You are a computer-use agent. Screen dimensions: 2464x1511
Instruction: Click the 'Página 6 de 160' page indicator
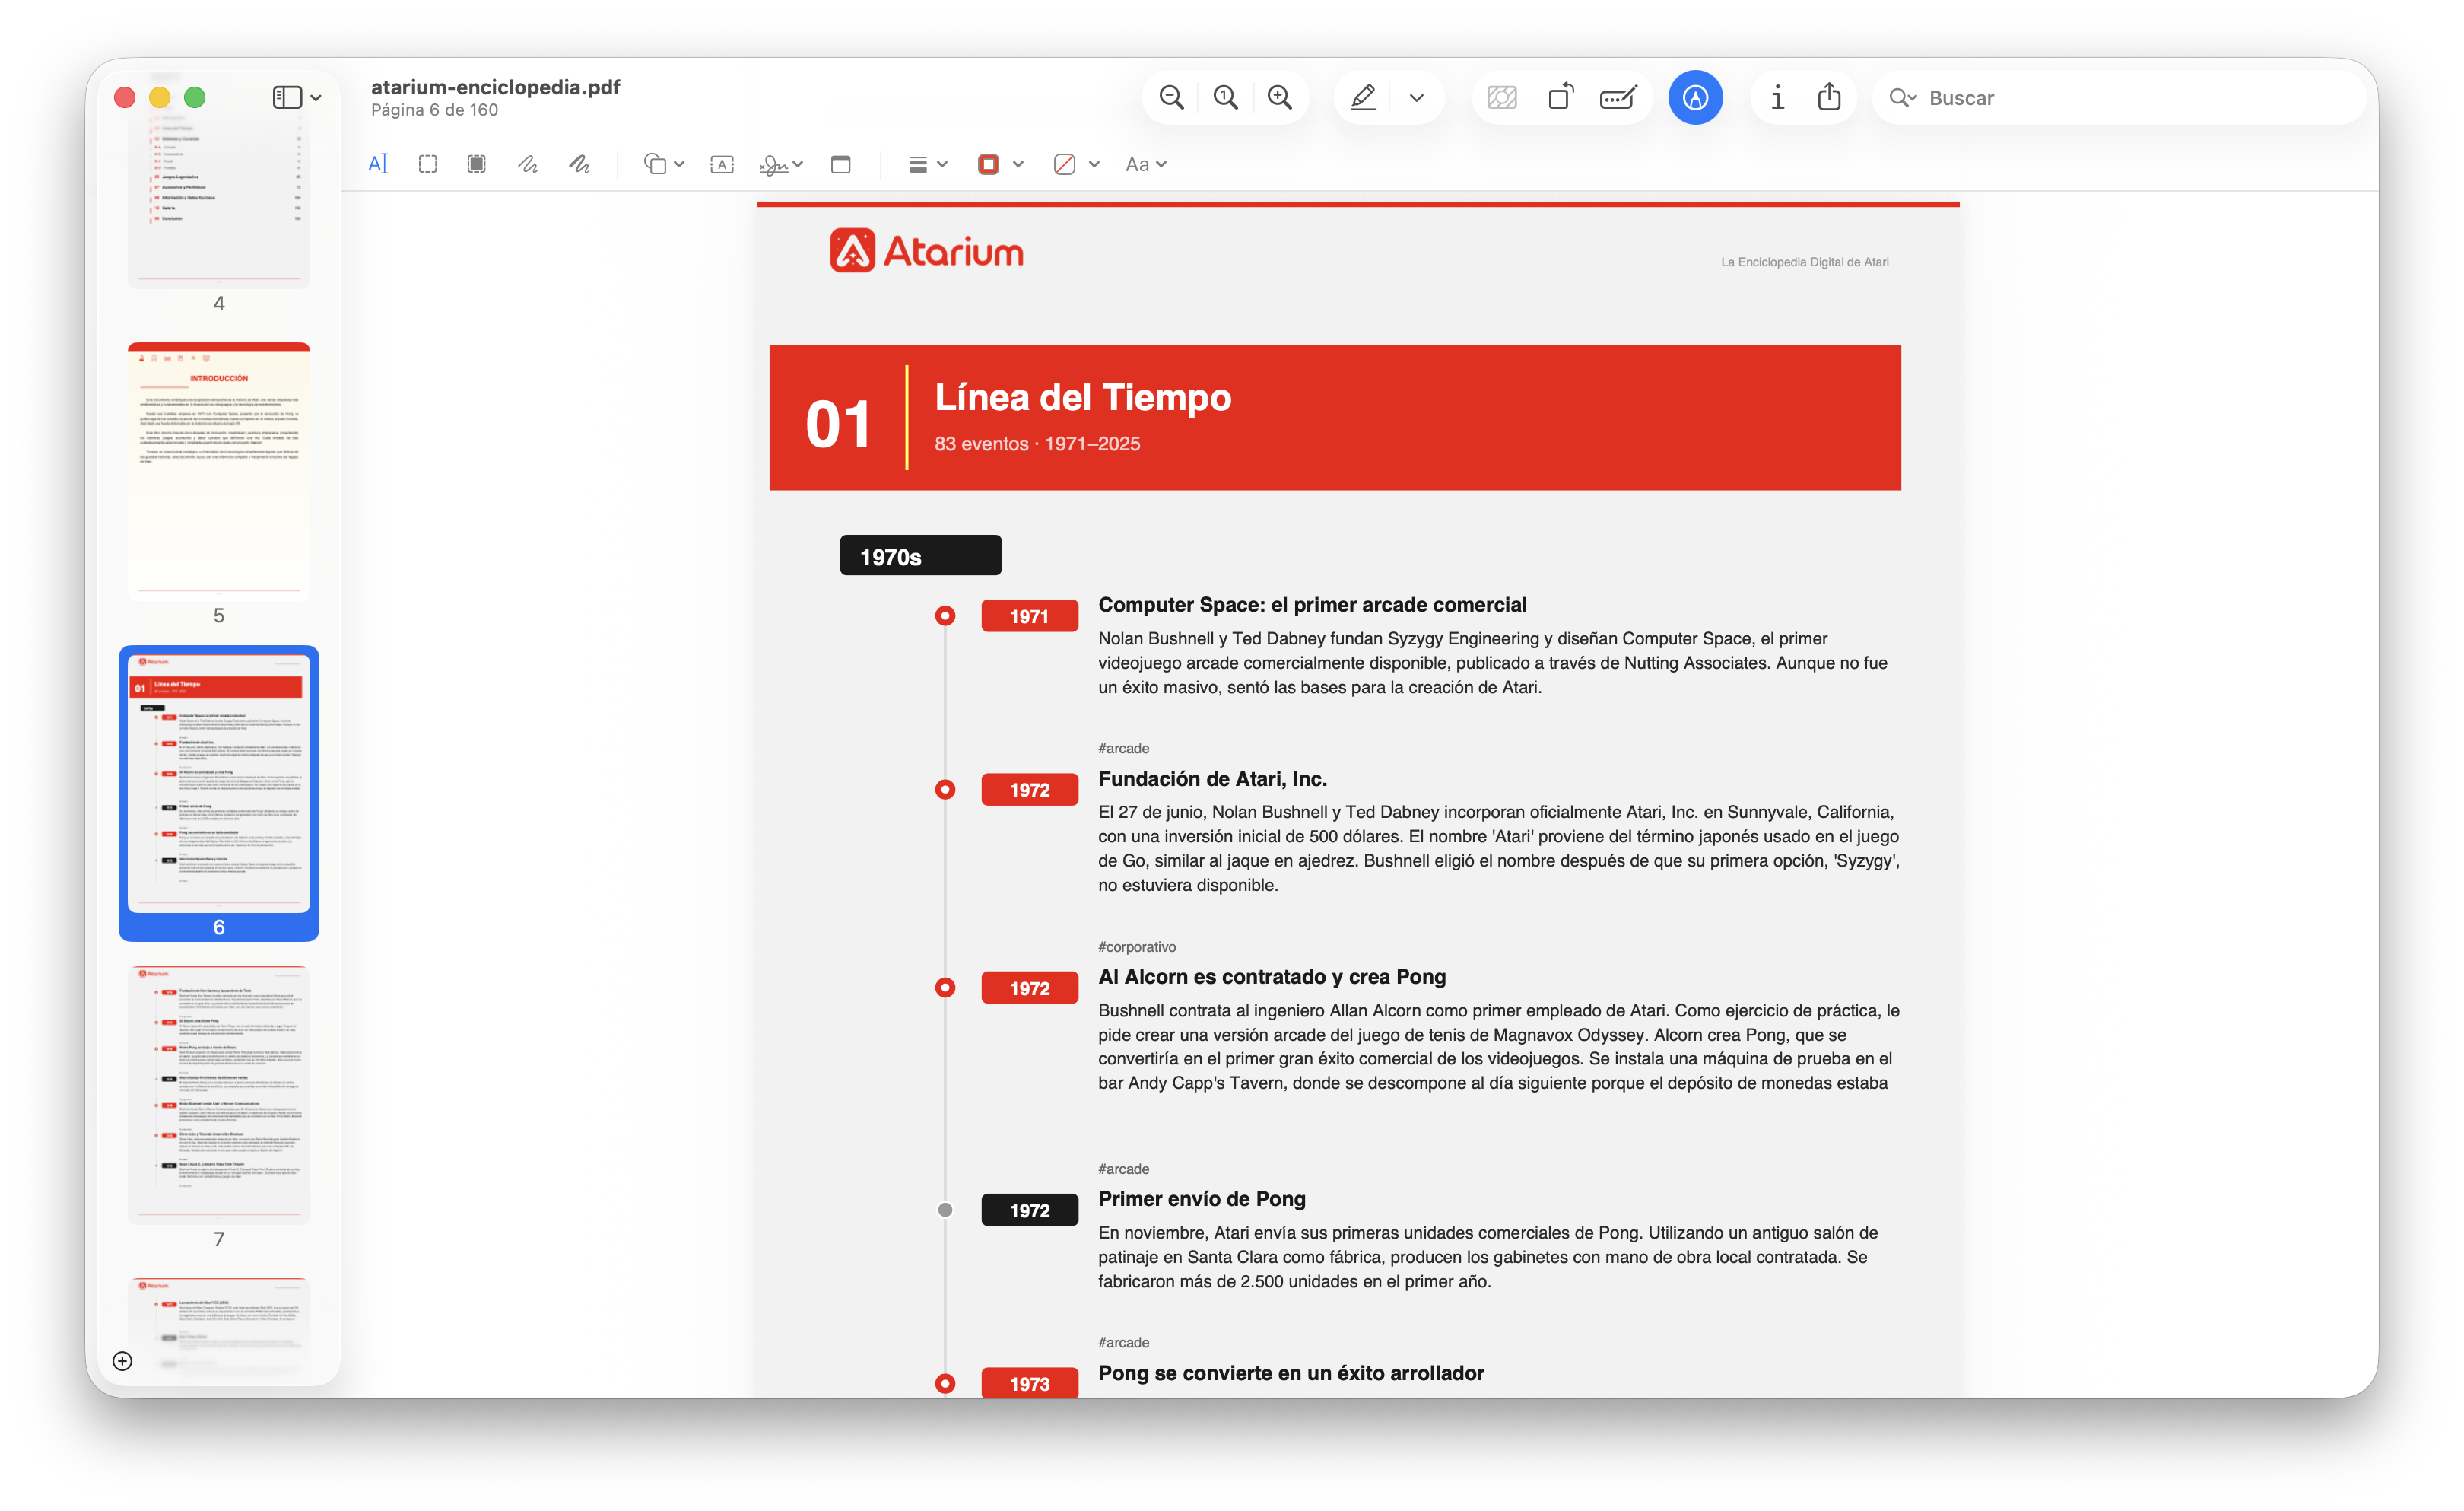(x=434, y=110)
